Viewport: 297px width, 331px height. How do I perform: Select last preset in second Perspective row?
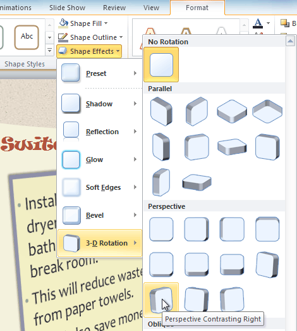click(x=267, y=265)
